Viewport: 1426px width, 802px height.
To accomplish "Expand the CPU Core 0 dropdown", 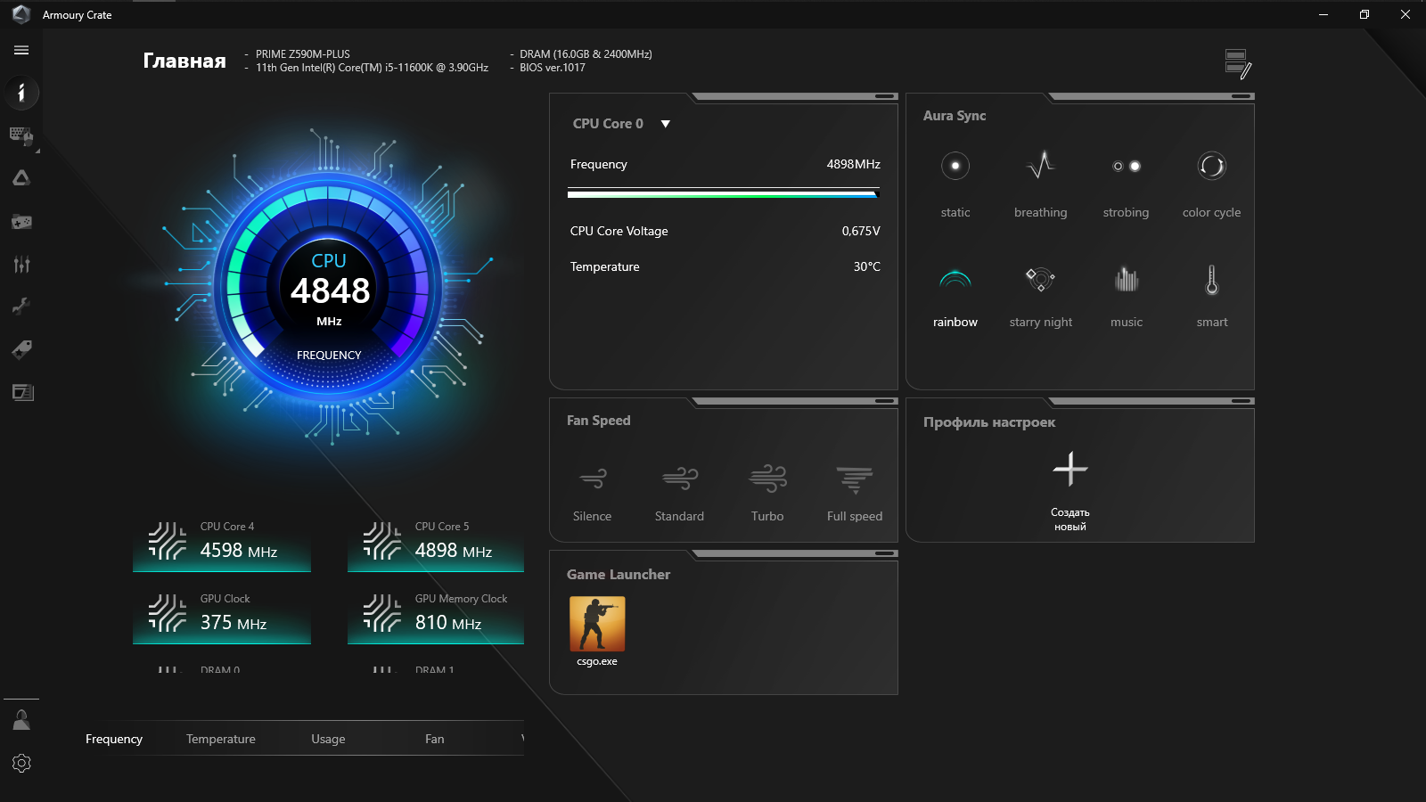I will pos(666,124).
